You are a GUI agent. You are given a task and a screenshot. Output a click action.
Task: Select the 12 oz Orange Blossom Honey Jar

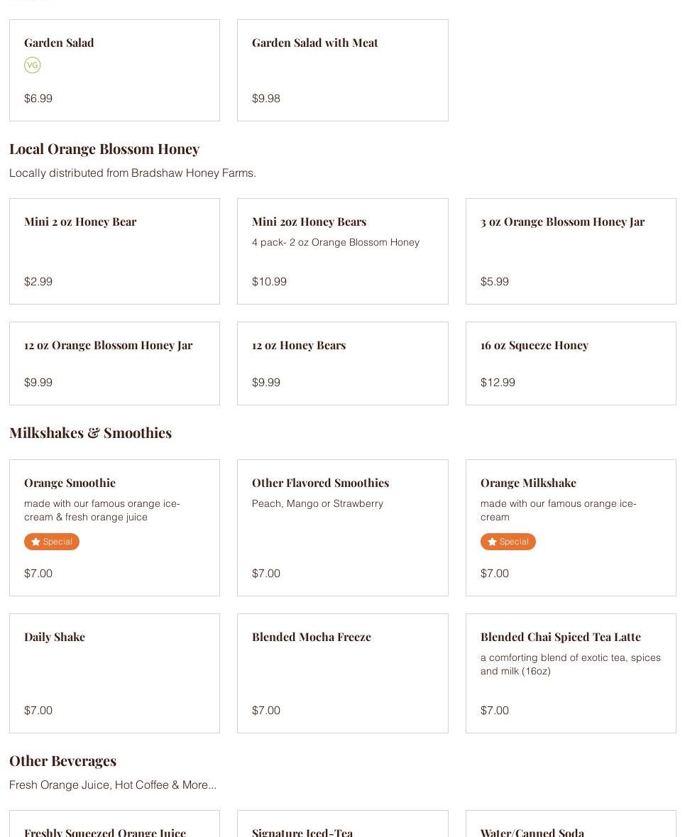click(x=114, y=363)
